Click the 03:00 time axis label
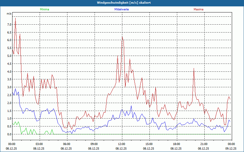This screenshot has width=244, height=152. [x=39, y=144]
